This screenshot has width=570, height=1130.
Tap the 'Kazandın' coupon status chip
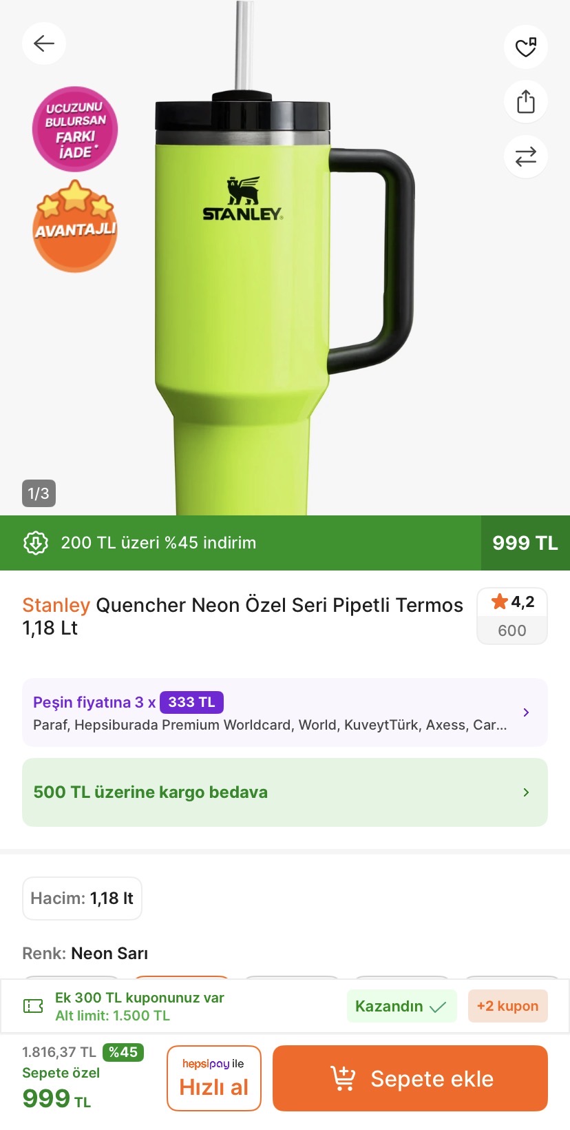pyautogui.click(x=401, y=1006)
